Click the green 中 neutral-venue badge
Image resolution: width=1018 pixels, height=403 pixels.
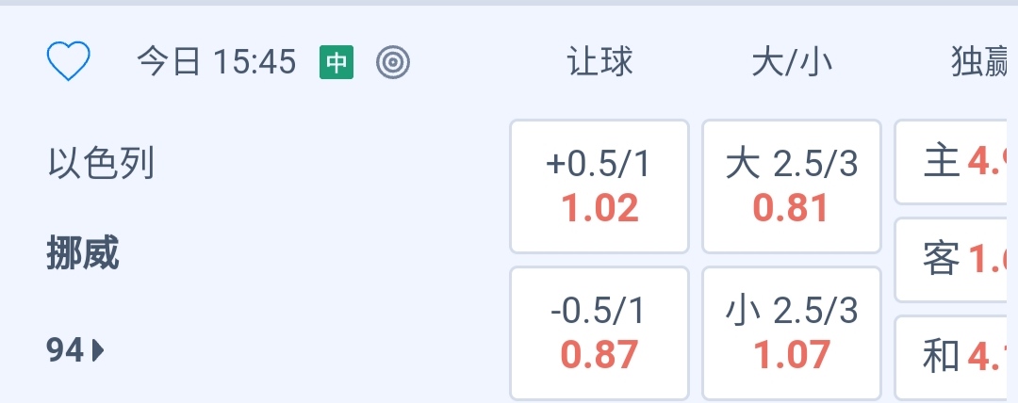(337, 63)
